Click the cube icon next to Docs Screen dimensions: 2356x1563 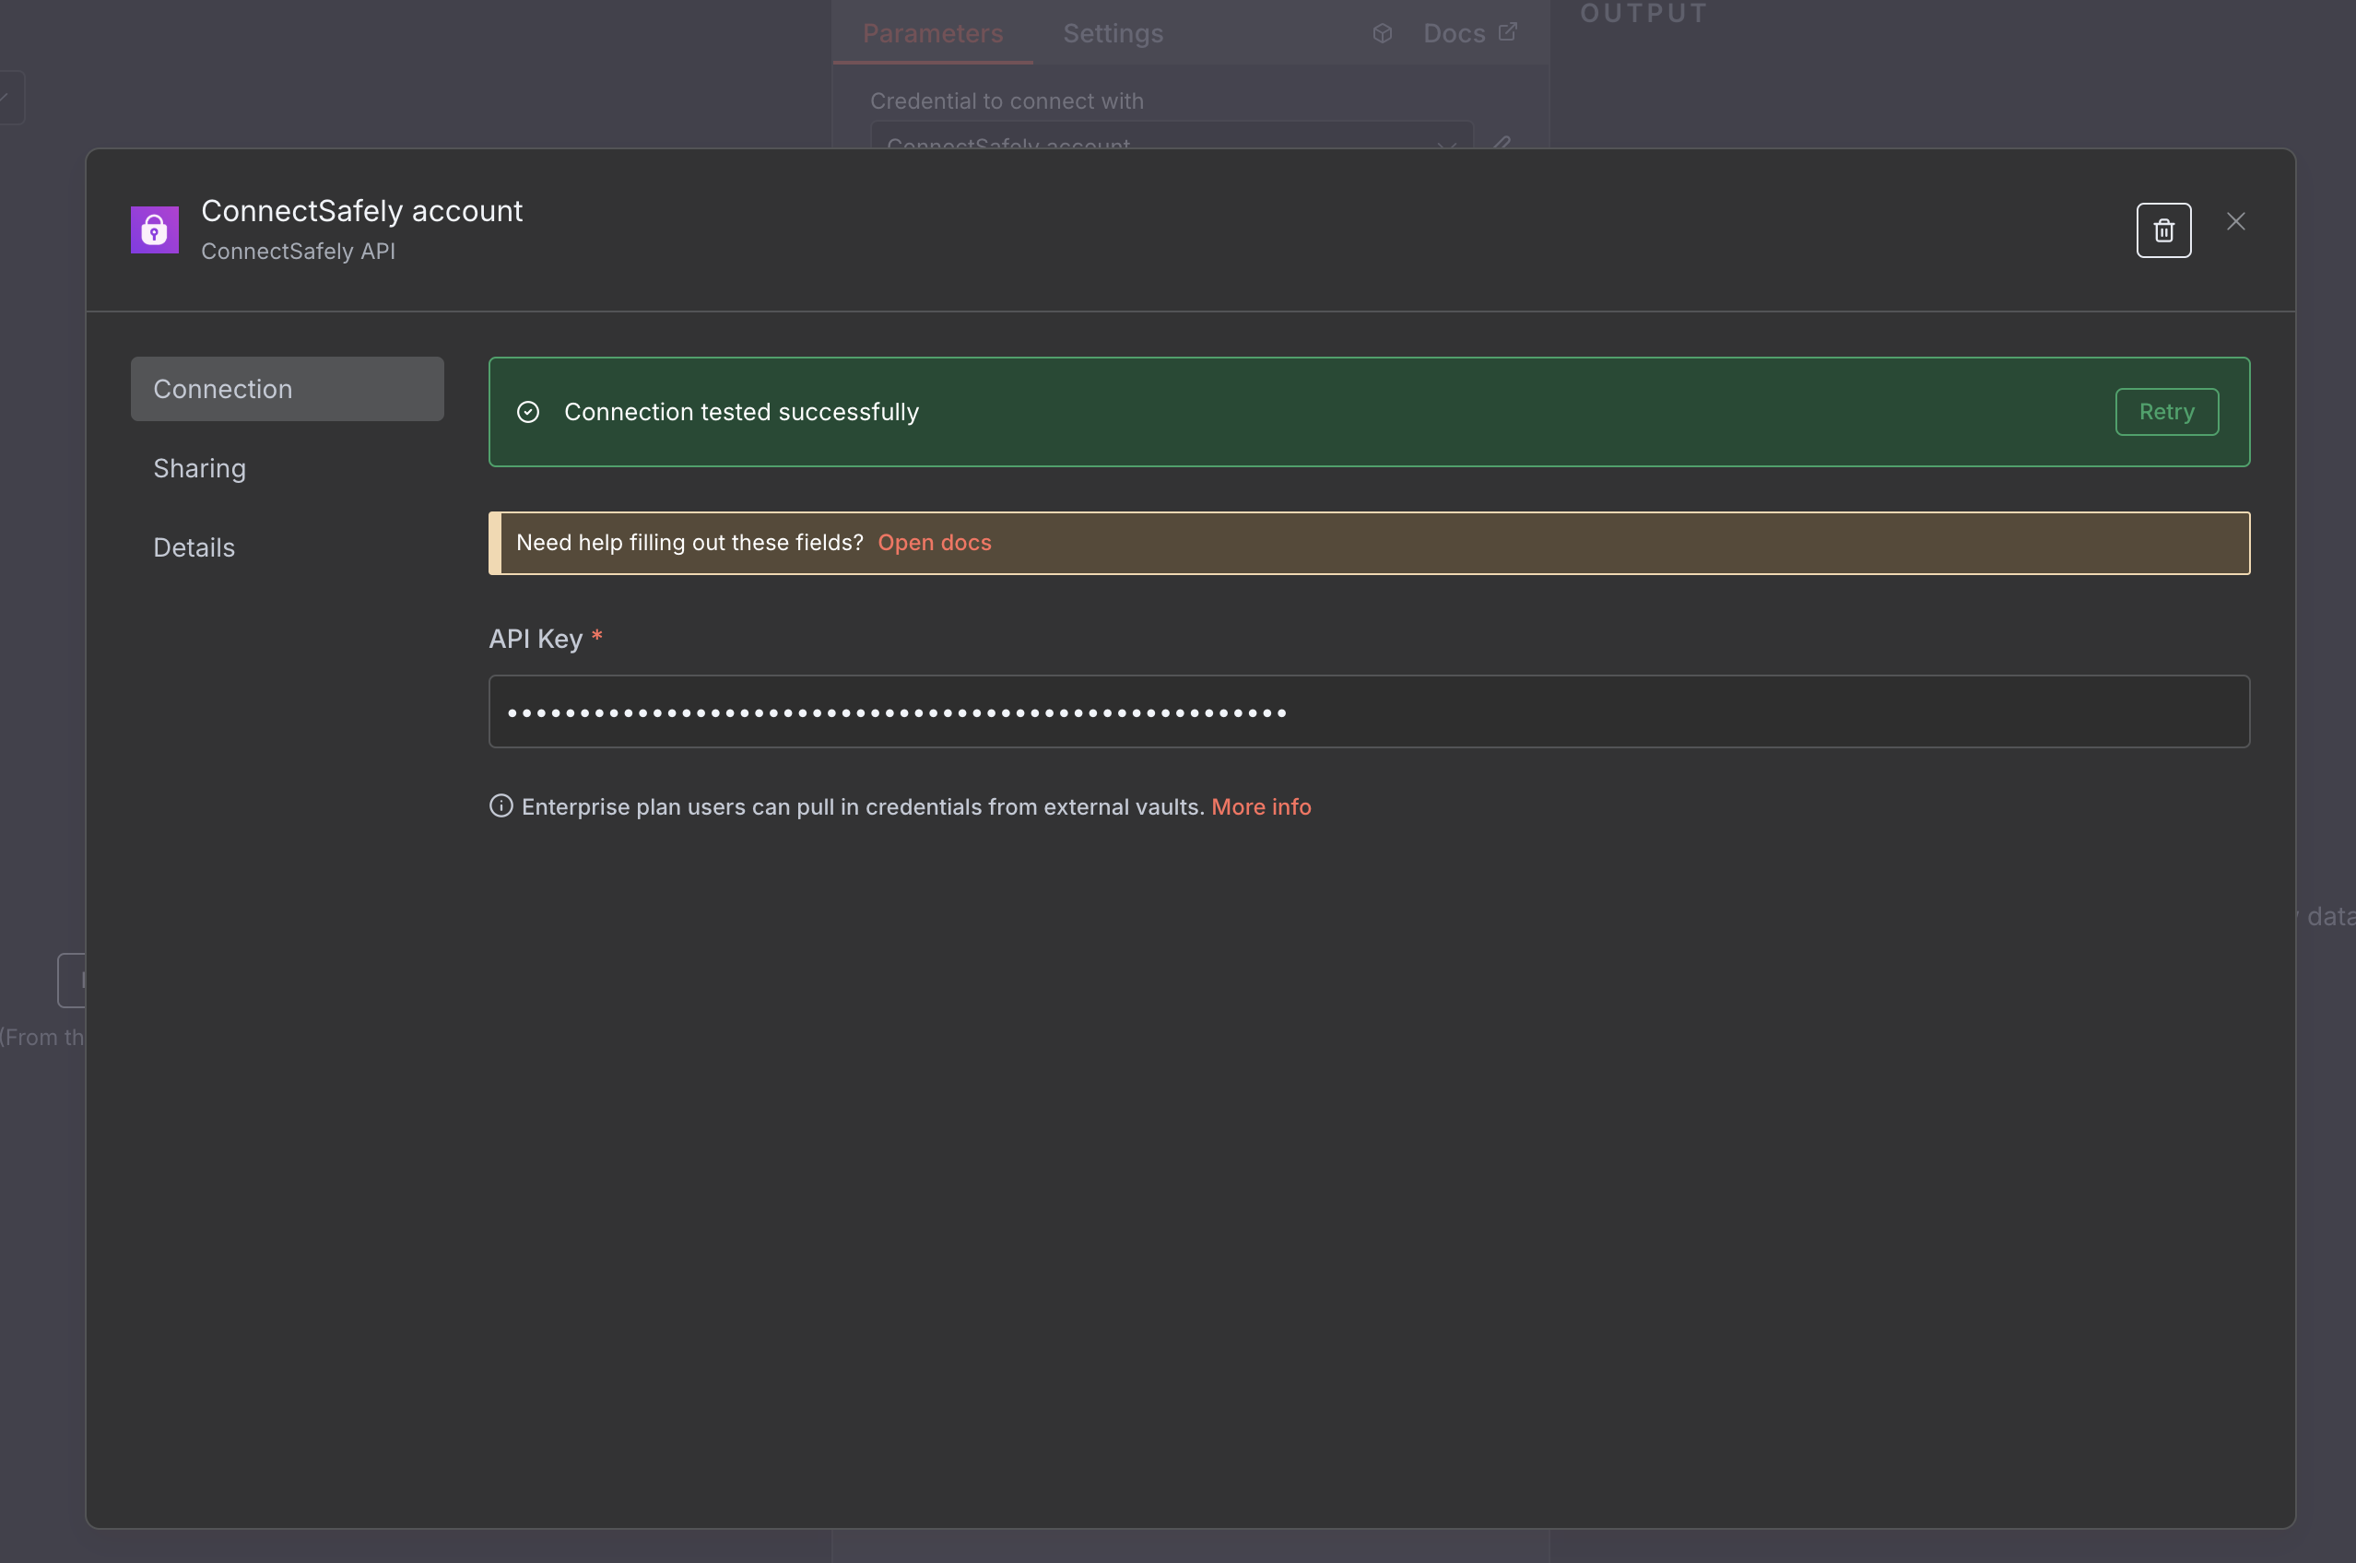[x=1382, y=33]
